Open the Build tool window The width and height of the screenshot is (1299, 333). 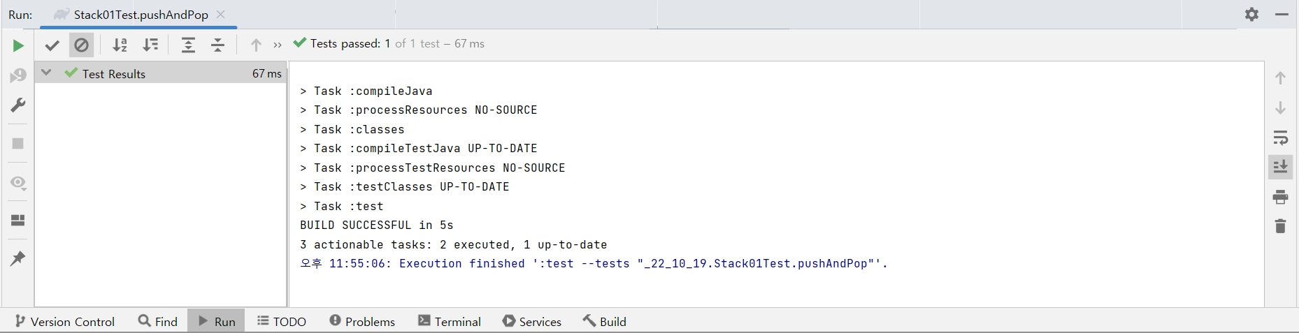point(605,321)
